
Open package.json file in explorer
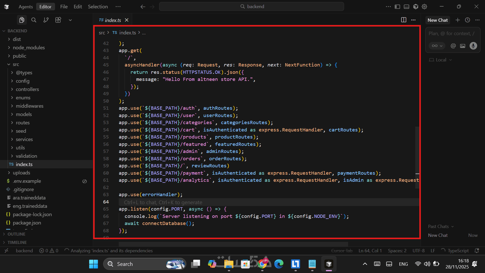[27, 223]
